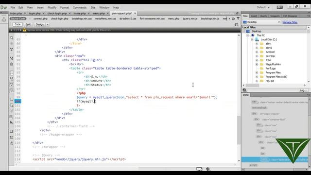Click the Syntax Error Alerts toolbar icon
Screen dimensions: 311x175
click(x=12, y=91)
